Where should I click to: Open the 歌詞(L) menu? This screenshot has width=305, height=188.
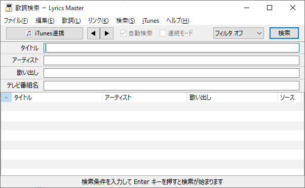click(x=71, y=21)
